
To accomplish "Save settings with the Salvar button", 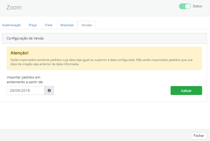I will pos(186,91).
